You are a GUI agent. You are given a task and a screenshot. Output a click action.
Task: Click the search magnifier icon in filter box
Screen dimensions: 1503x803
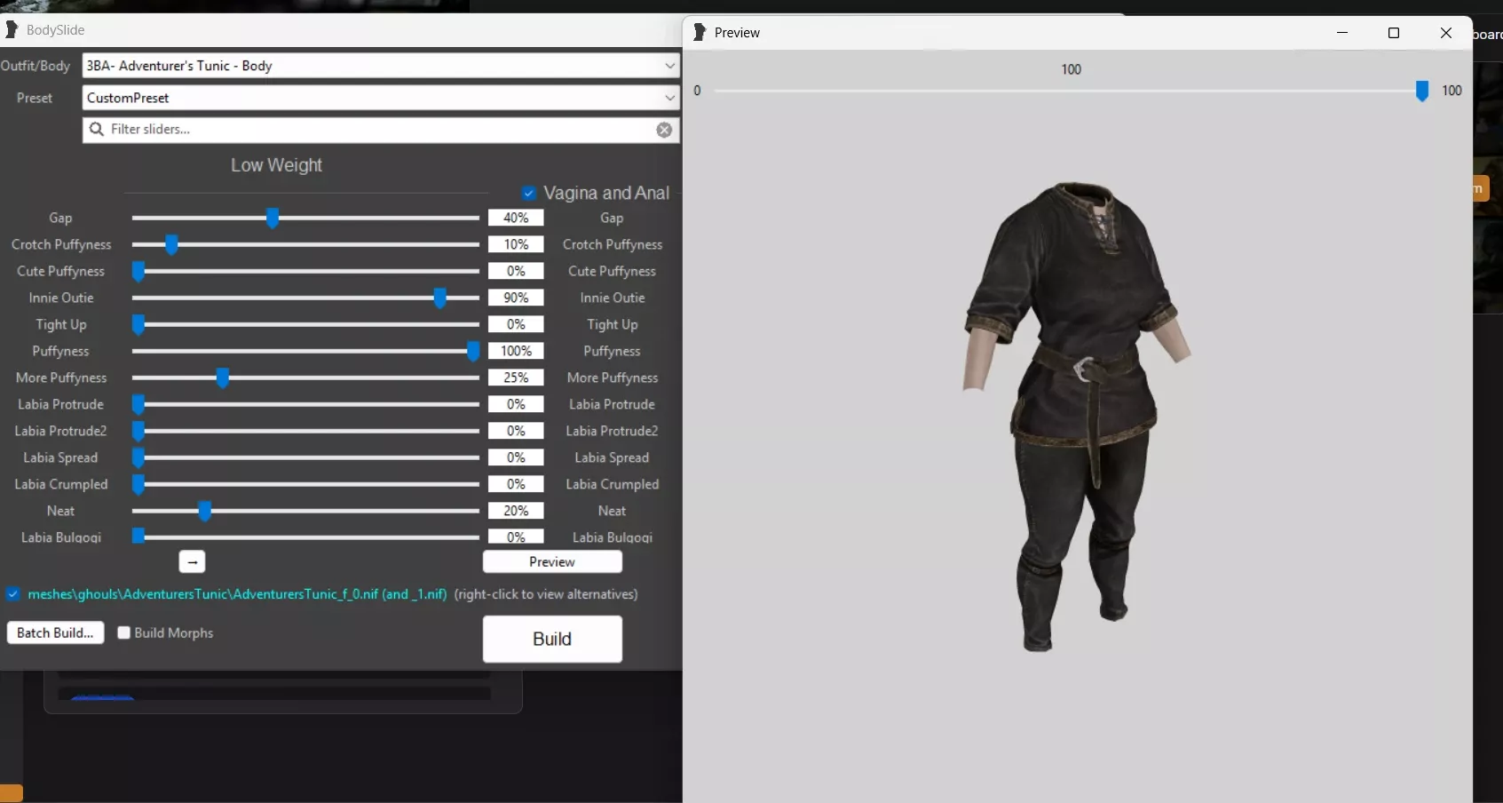pyautogui.click(x=97, y=129)
